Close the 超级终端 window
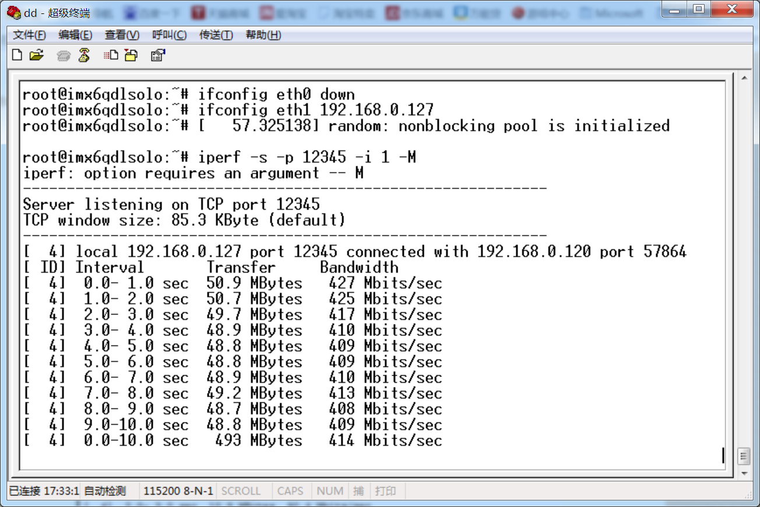The image size is (760, 507). [x=733, y=8]
